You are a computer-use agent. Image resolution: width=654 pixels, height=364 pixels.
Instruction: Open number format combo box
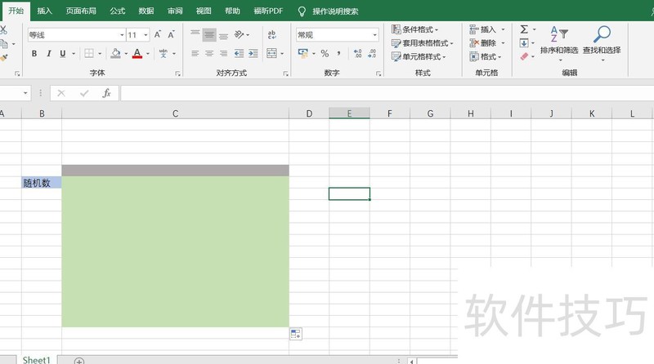coord(338,35)
